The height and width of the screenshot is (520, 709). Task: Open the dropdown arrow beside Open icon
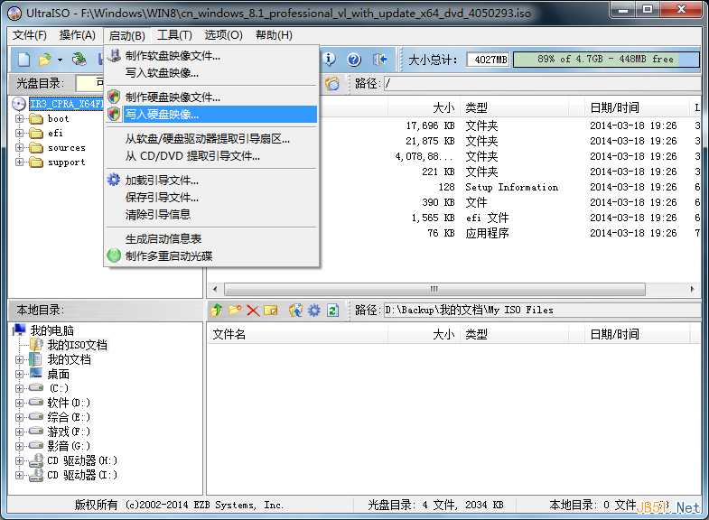pos(60,60)
